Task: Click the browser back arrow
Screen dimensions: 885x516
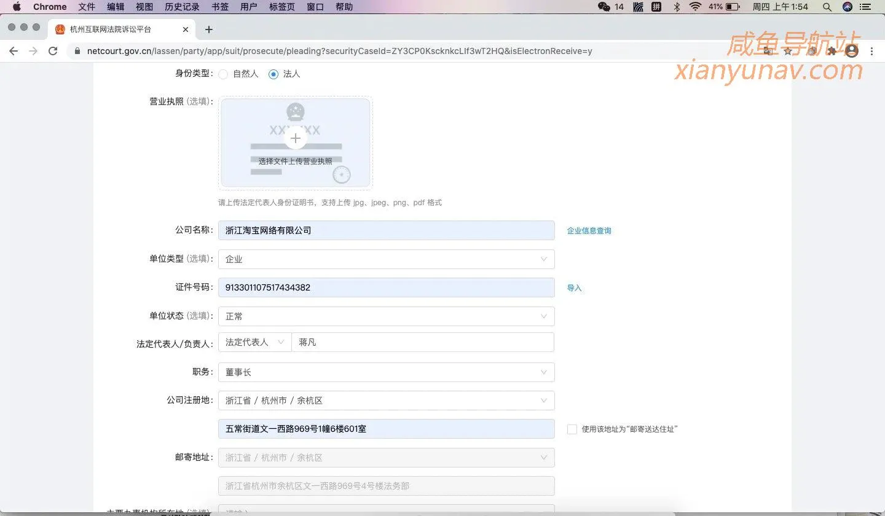Action: tap(14, 51)
